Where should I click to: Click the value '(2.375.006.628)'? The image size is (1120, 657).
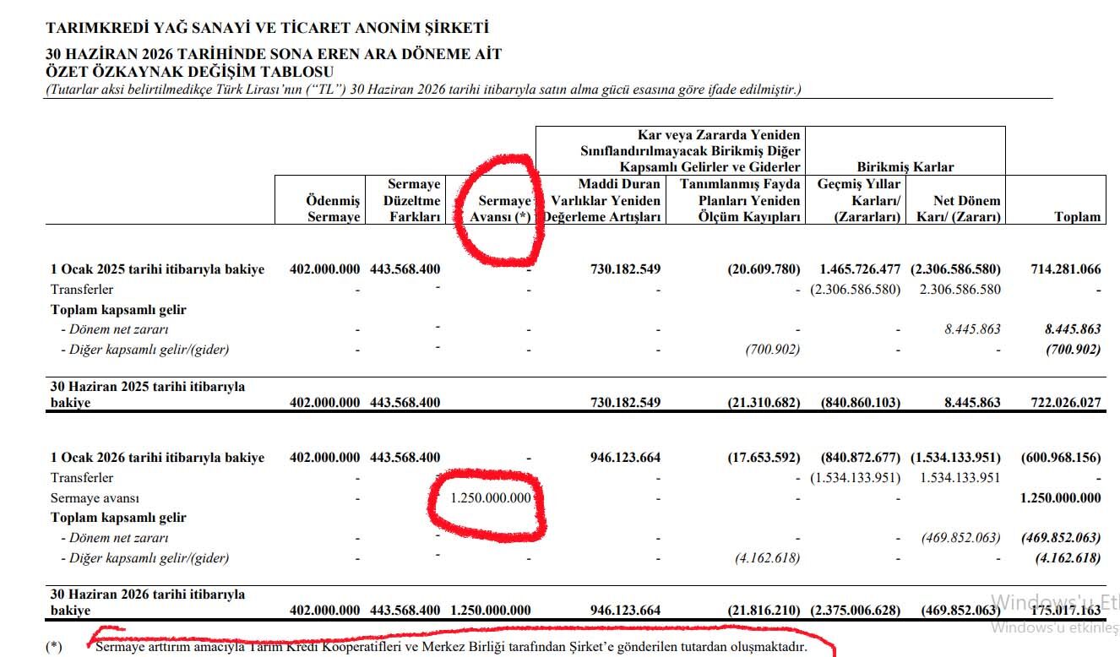(x=855, y=611)
